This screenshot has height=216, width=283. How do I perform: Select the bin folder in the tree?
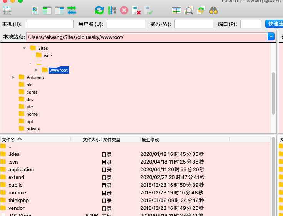click(x=30, y=85)
